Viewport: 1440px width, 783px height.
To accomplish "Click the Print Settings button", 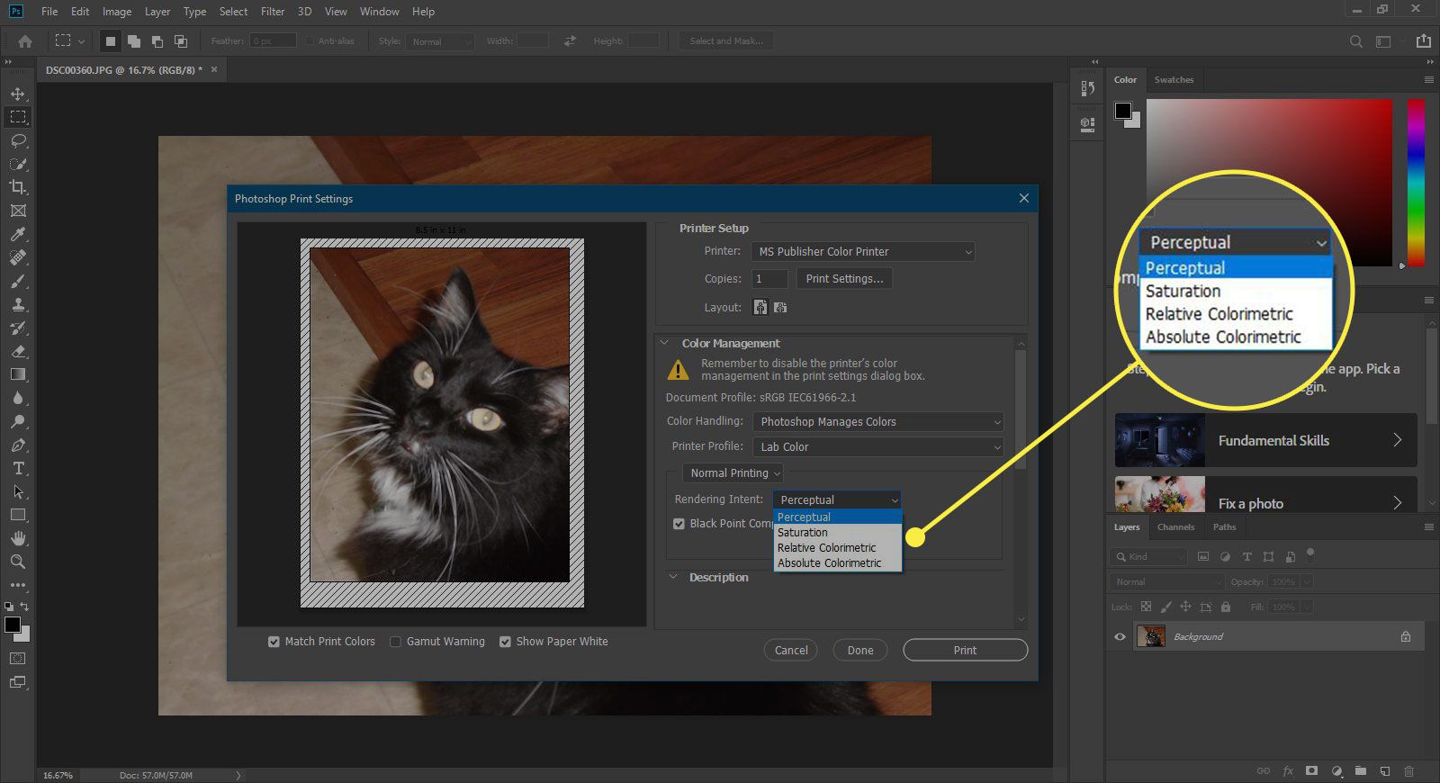I will (x=844, y=279).
